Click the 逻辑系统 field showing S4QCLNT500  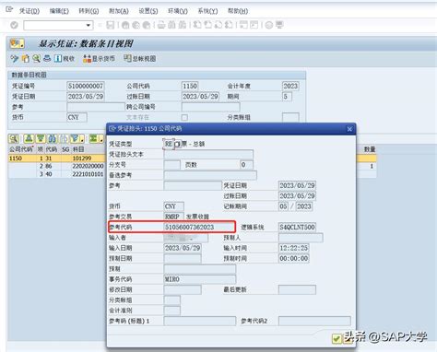(x=297, y=227)
